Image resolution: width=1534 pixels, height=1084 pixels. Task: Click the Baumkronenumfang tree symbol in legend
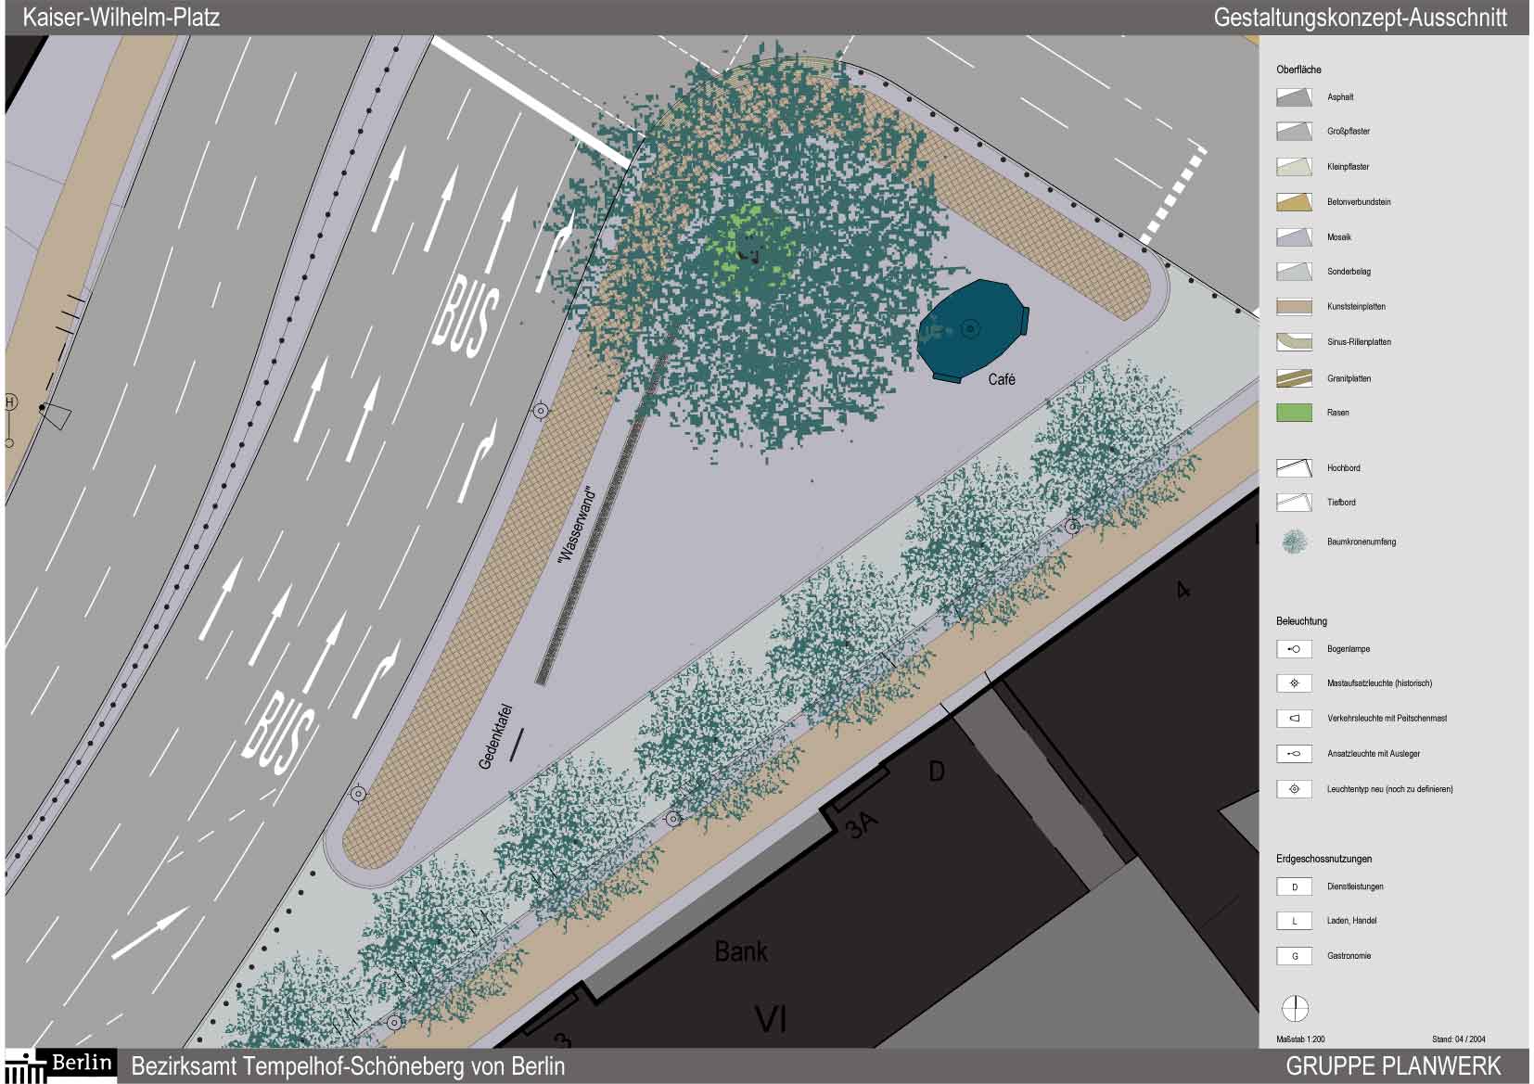(1294, 542)
